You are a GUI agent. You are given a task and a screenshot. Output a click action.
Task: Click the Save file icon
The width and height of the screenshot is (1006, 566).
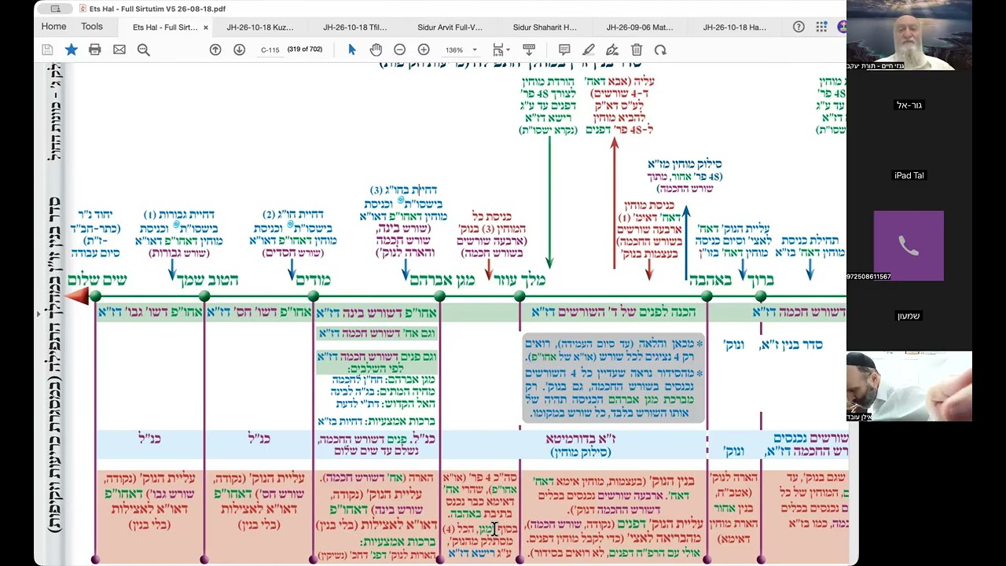[x=47, y=50]
